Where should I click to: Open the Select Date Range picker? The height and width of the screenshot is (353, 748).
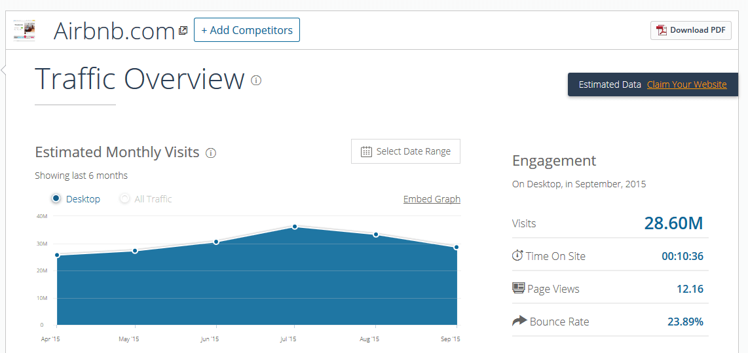405,152
